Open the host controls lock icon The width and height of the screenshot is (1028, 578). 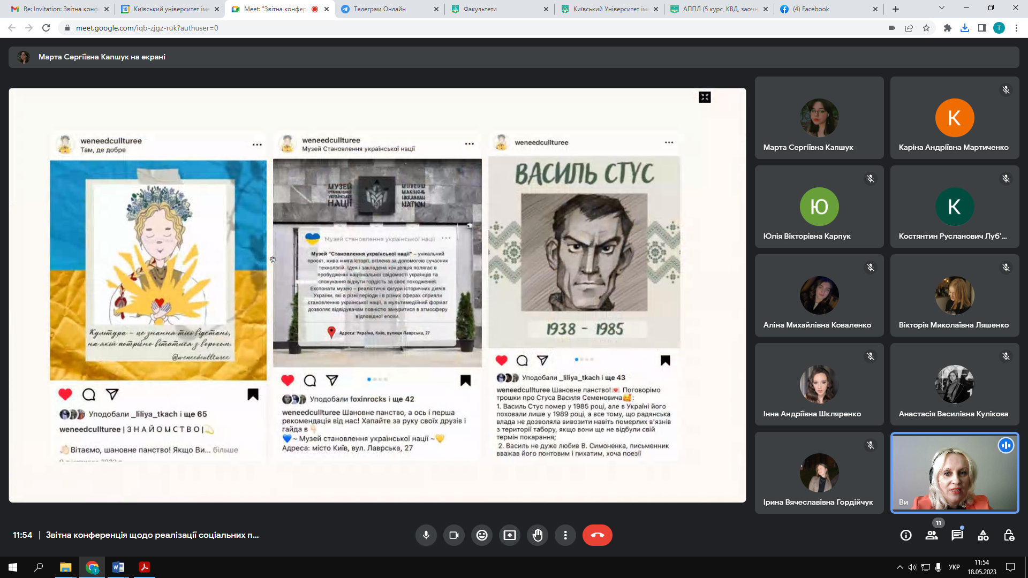tap(1009, 535)
